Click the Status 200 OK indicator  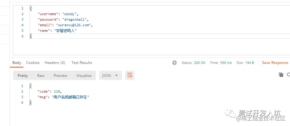click(x=193, y=63)
